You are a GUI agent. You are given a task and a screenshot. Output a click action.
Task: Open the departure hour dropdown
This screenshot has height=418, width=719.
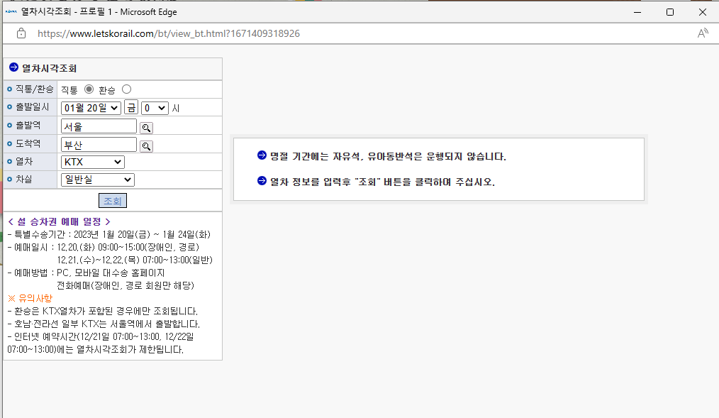tap(153, 107)
